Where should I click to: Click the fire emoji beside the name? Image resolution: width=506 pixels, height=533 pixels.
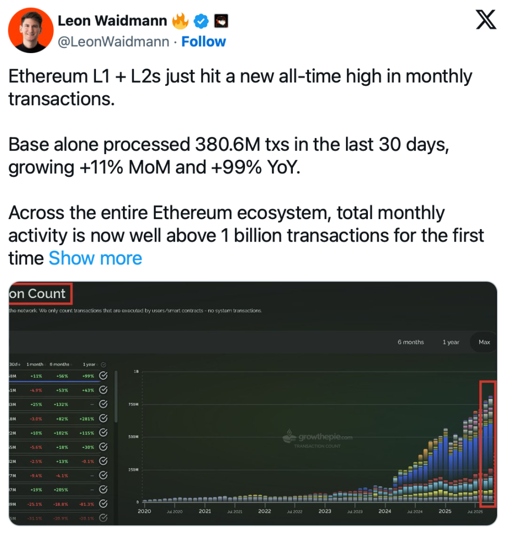(180, 21)
